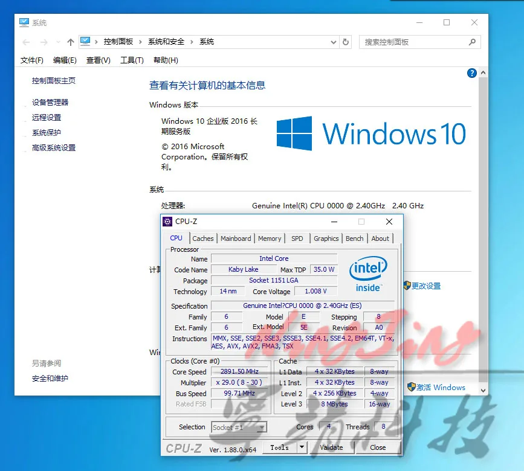
Task: Switch to the About tab
Action: [x=380, y=239]
